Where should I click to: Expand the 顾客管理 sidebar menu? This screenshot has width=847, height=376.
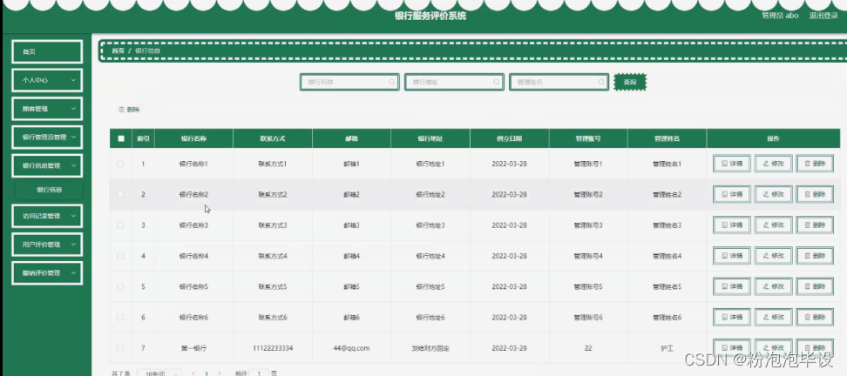47,109
